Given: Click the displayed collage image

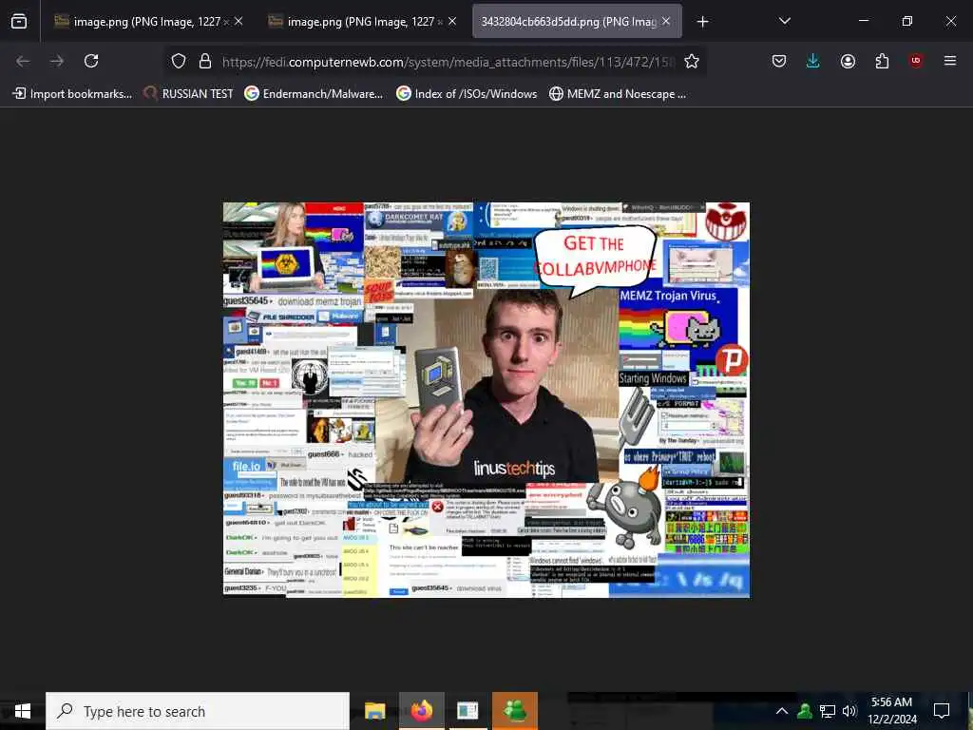Looking at the screenshot, I should (x=486, y=400).
